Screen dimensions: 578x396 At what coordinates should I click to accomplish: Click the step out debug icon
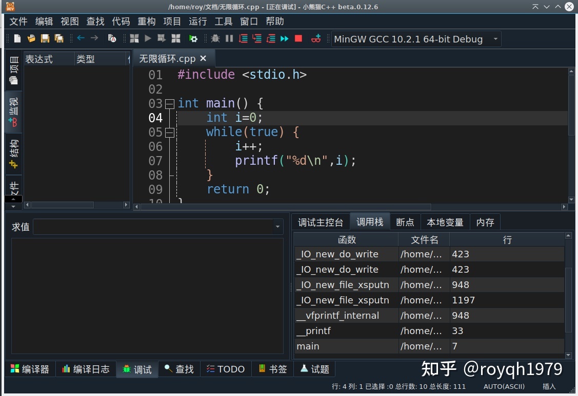point(271,38)
